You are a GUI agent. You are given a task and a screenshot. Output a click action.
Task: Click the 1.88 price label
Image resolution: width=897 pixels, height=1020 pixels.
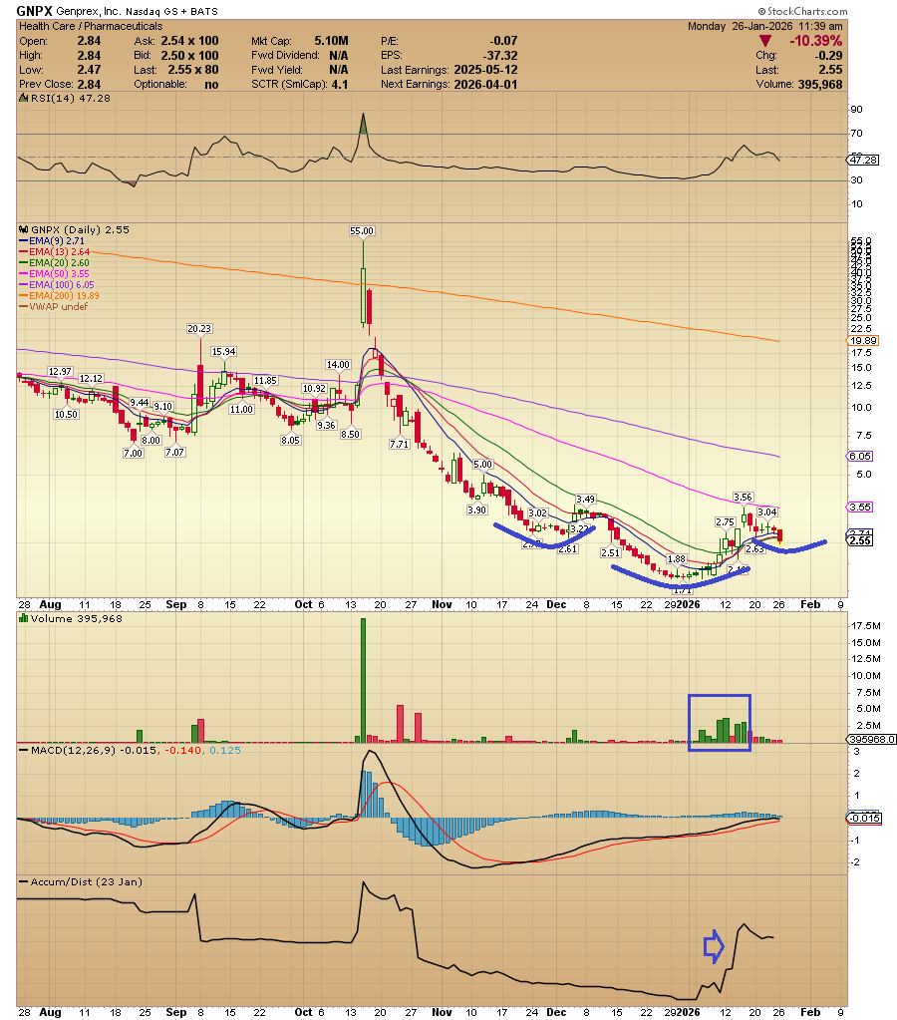coord(677,558)
